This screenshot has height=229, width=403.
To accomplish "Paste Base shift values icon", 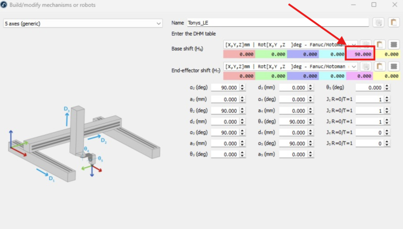I will click(379, 45).
